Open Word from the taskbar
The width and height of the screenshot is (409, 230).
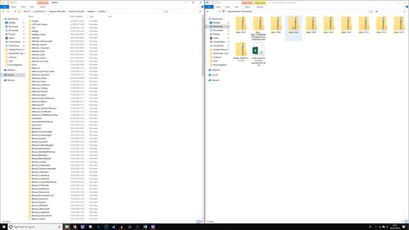point(145,227)
